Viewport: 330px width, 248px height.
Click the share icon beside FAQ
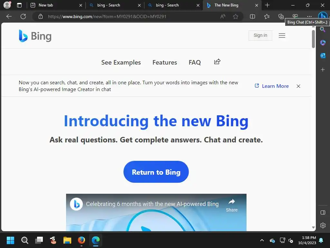click(x=217, y=62)
